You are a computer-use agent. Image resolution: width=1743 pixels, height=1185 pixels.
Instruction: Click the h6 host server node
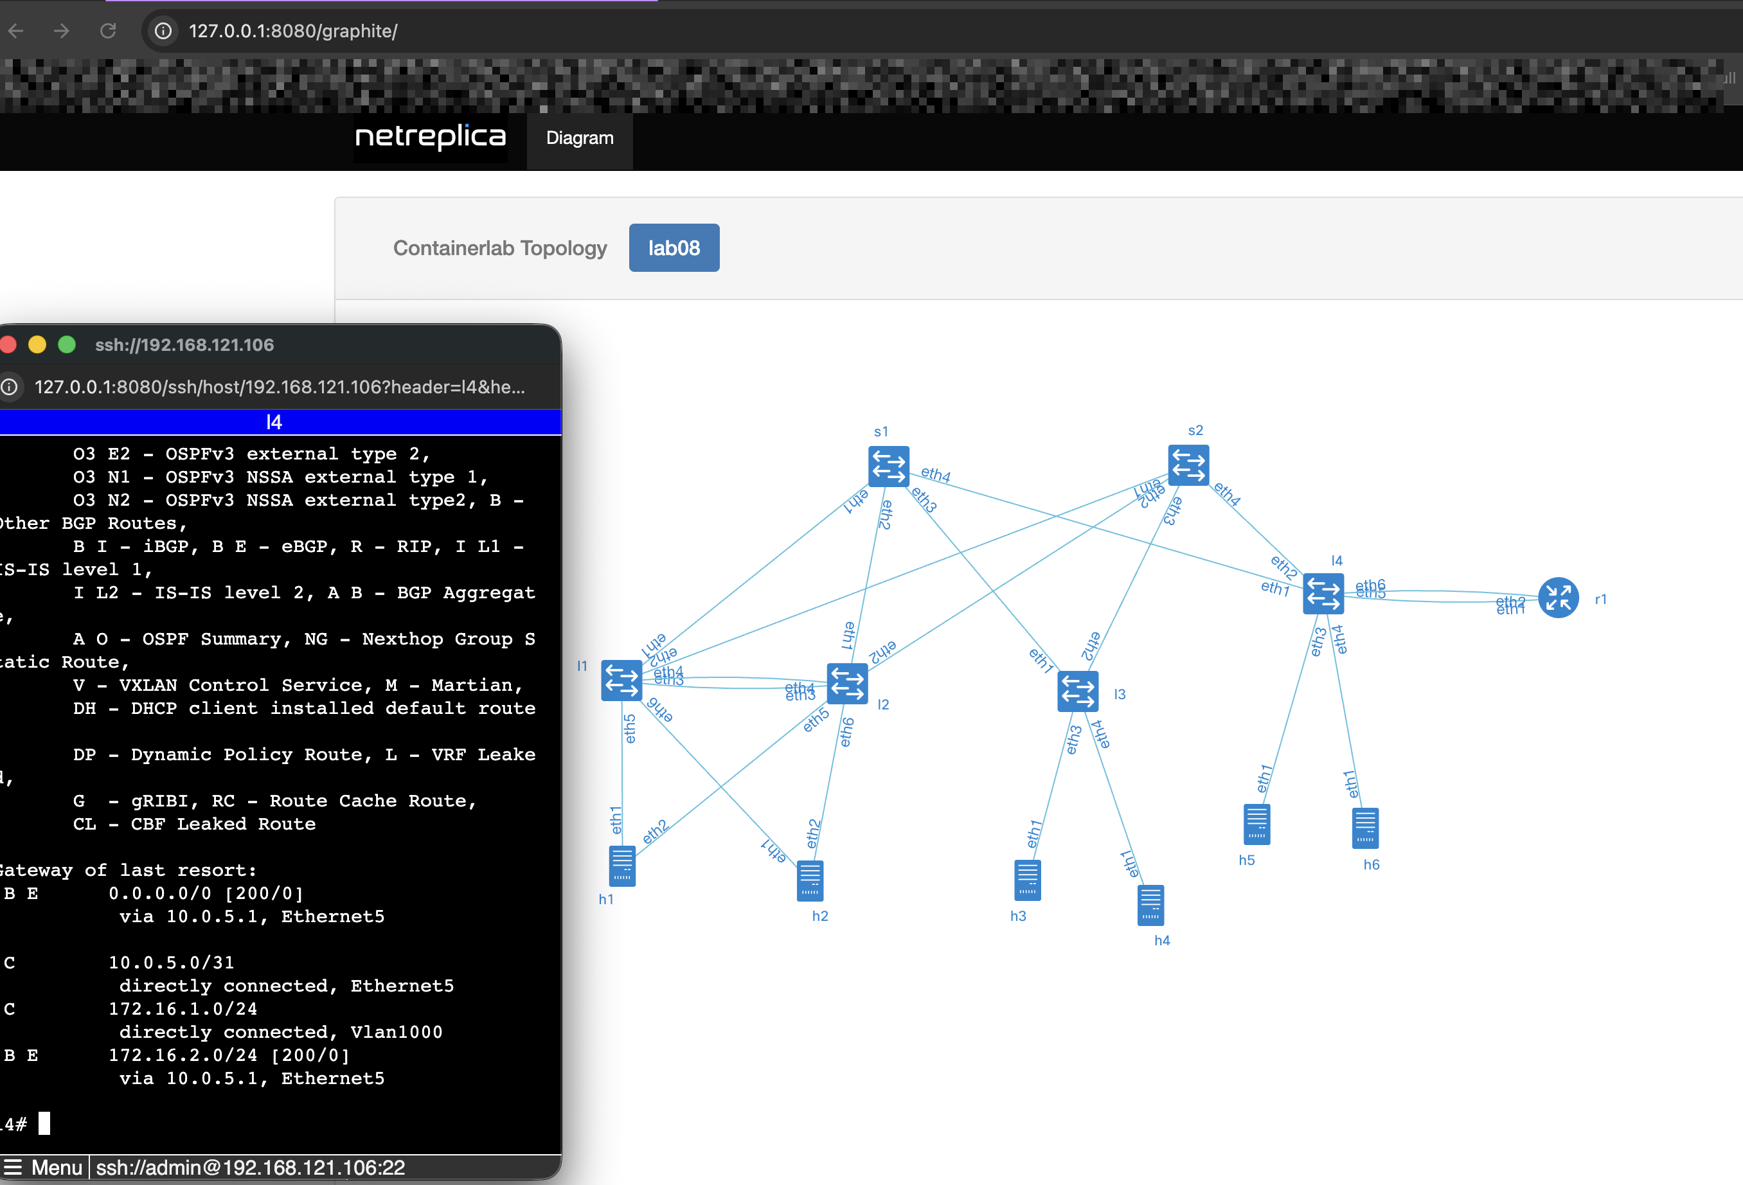(1365, 828)
